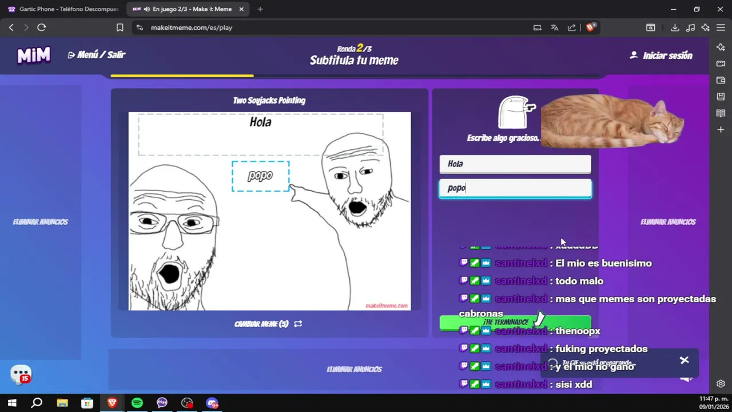Click chat message todo malo
Viewport: 732px width, 412px height.
coord(579,281)
